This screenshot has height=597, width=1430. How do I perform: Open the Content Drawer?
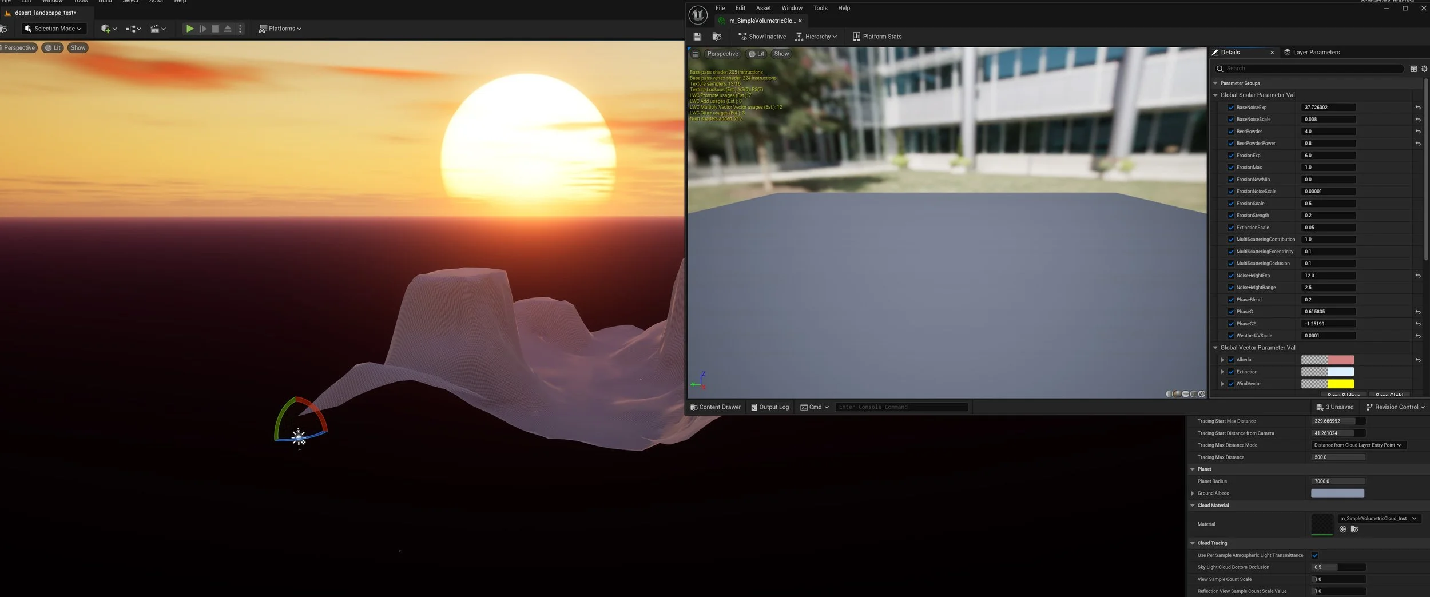(715, 407)
